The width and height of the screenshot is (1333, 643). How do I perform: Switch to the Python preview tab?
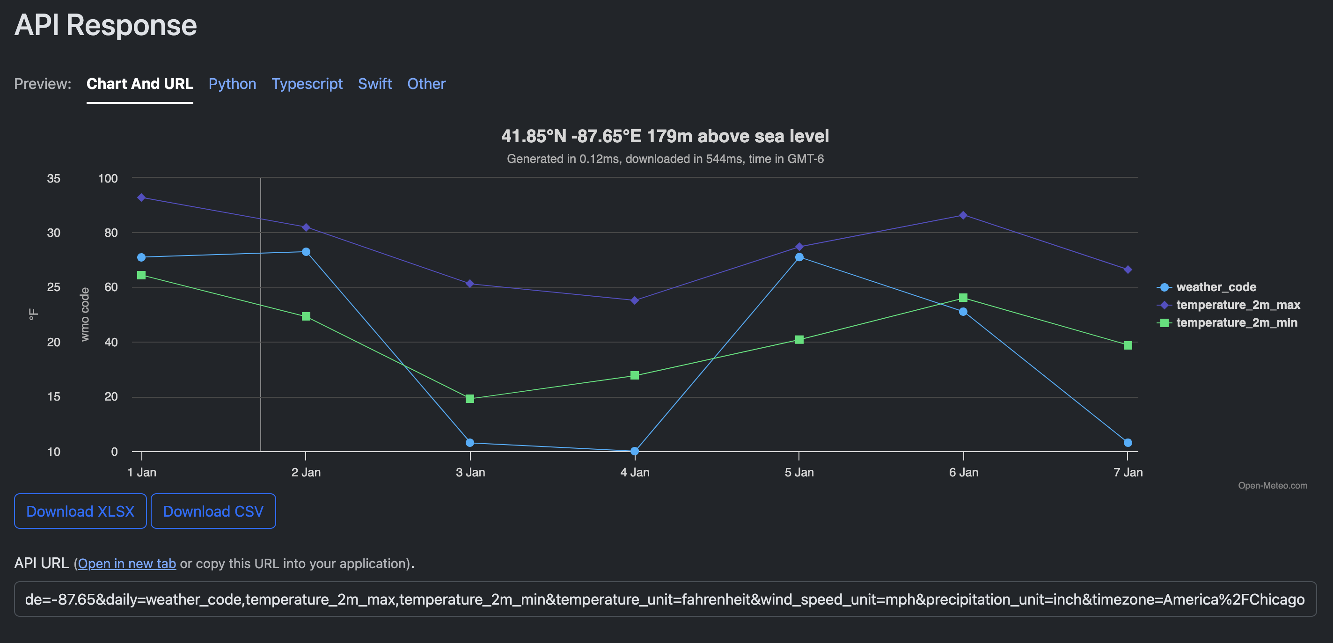[232, 84]
